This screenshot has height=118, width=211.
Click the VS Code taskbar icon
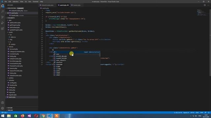(x=50, y=116)
